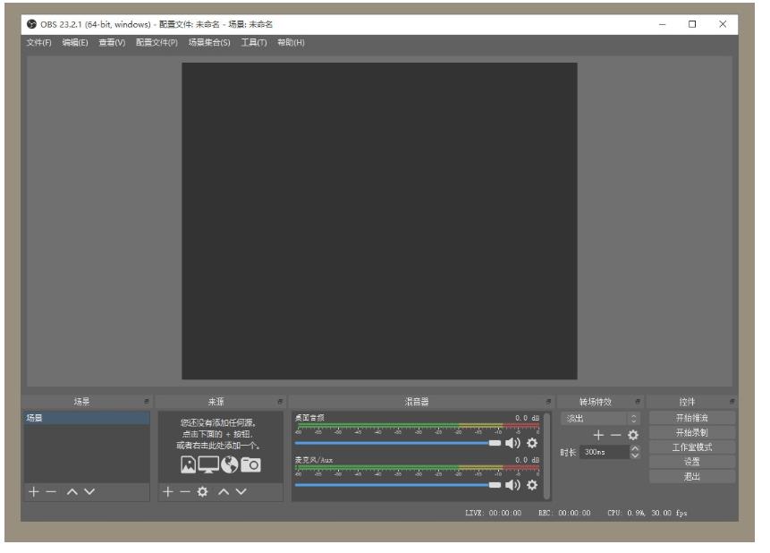Pop out the 混音器 dock panel

[x=548, y=402]
